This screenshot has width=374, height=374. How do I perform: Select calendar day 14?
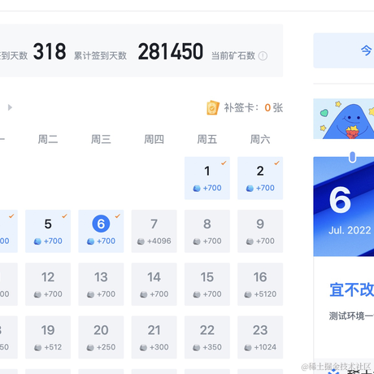pos(154,285)
